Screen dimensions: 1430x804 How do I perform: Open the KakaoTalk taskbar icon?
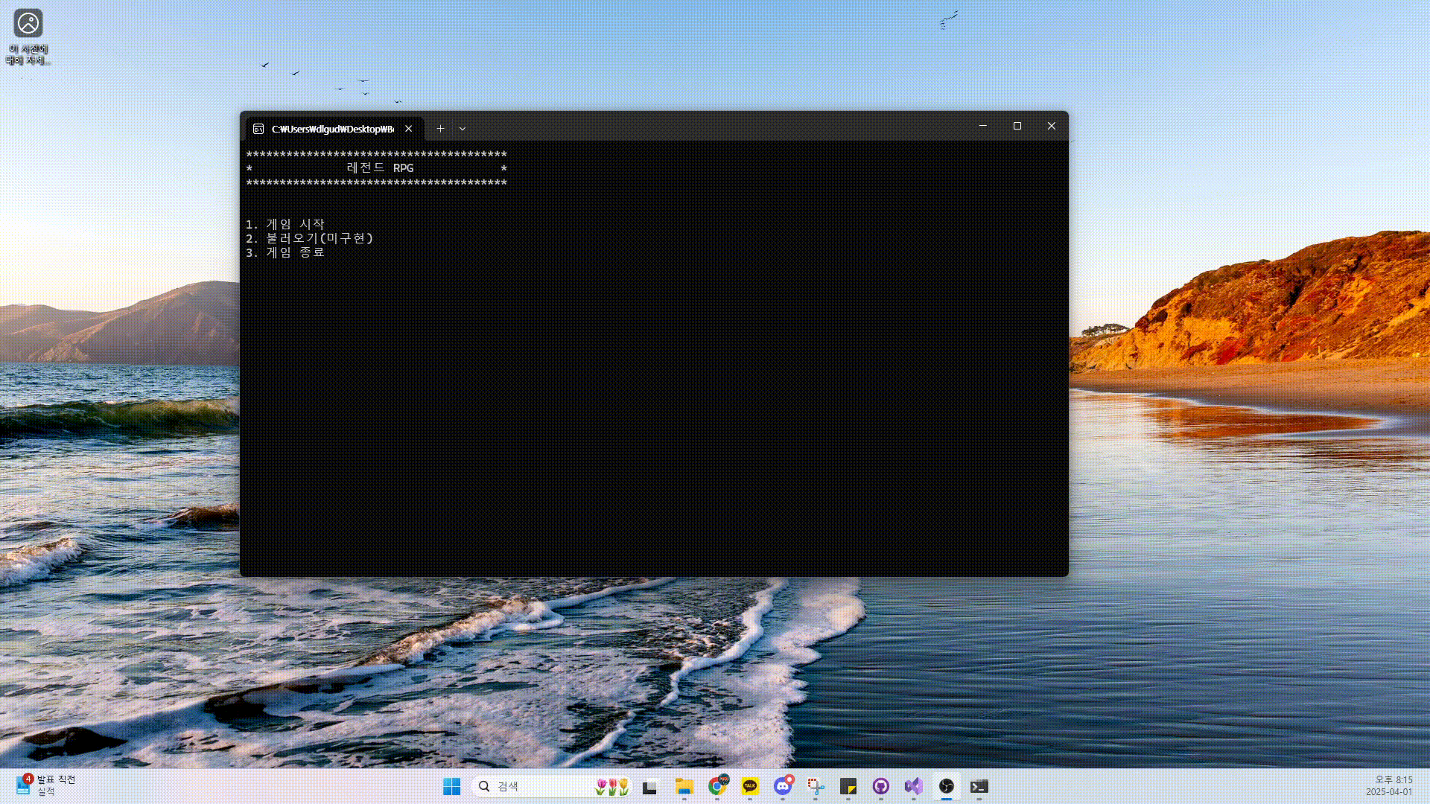tap(750, 786)
